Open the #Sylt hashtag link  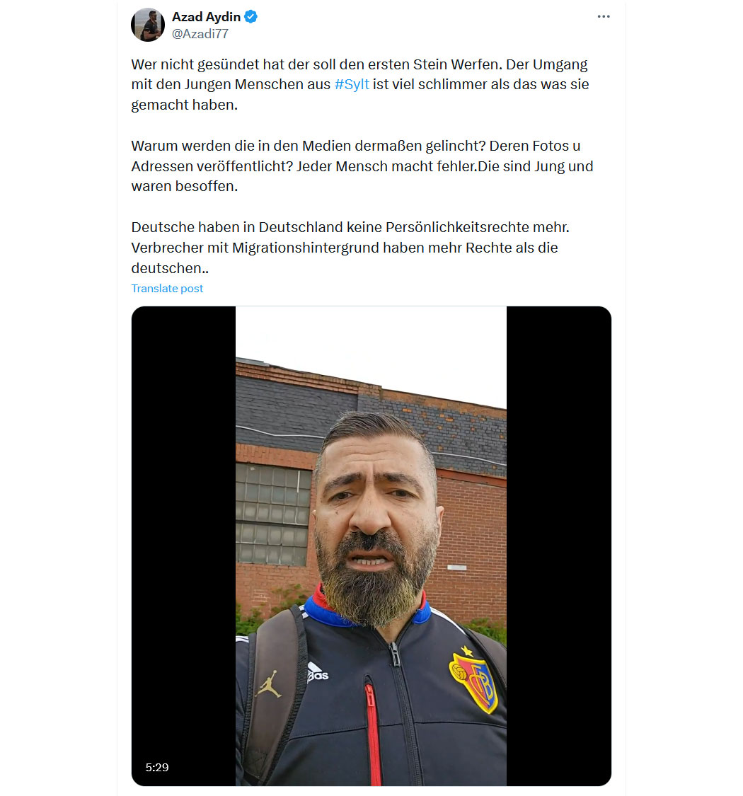(x=352, y=84)
